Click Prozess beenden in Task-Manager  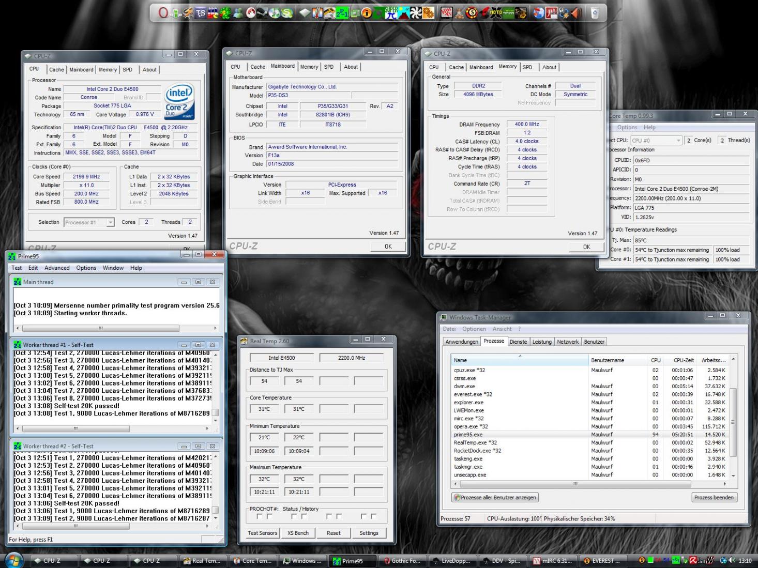tap(714, 497)
